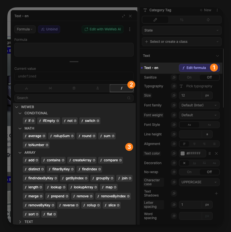Open the Character case UPPERCASE dropdown
The height and width of the screenshot is (232, 231).
tap(199, 182)
